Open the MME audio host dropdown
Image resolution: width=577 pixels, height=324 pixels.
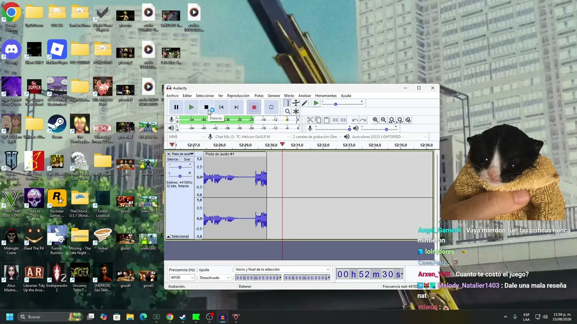[186, 137]
